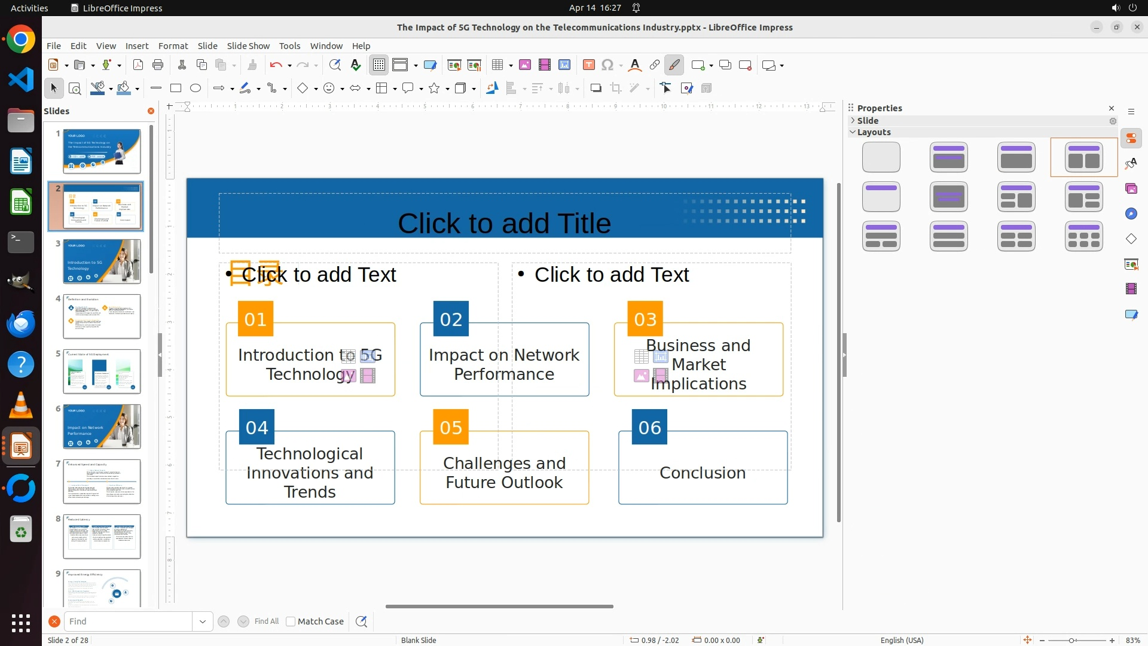Screen dimensions: 1148x646
Task: Open the Gallery sidebar panel
Action: click(x=1131, y=189)
